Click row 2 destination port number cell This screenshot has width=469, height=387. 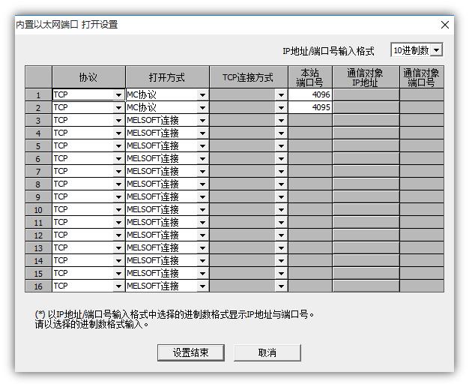click(422, 107)
